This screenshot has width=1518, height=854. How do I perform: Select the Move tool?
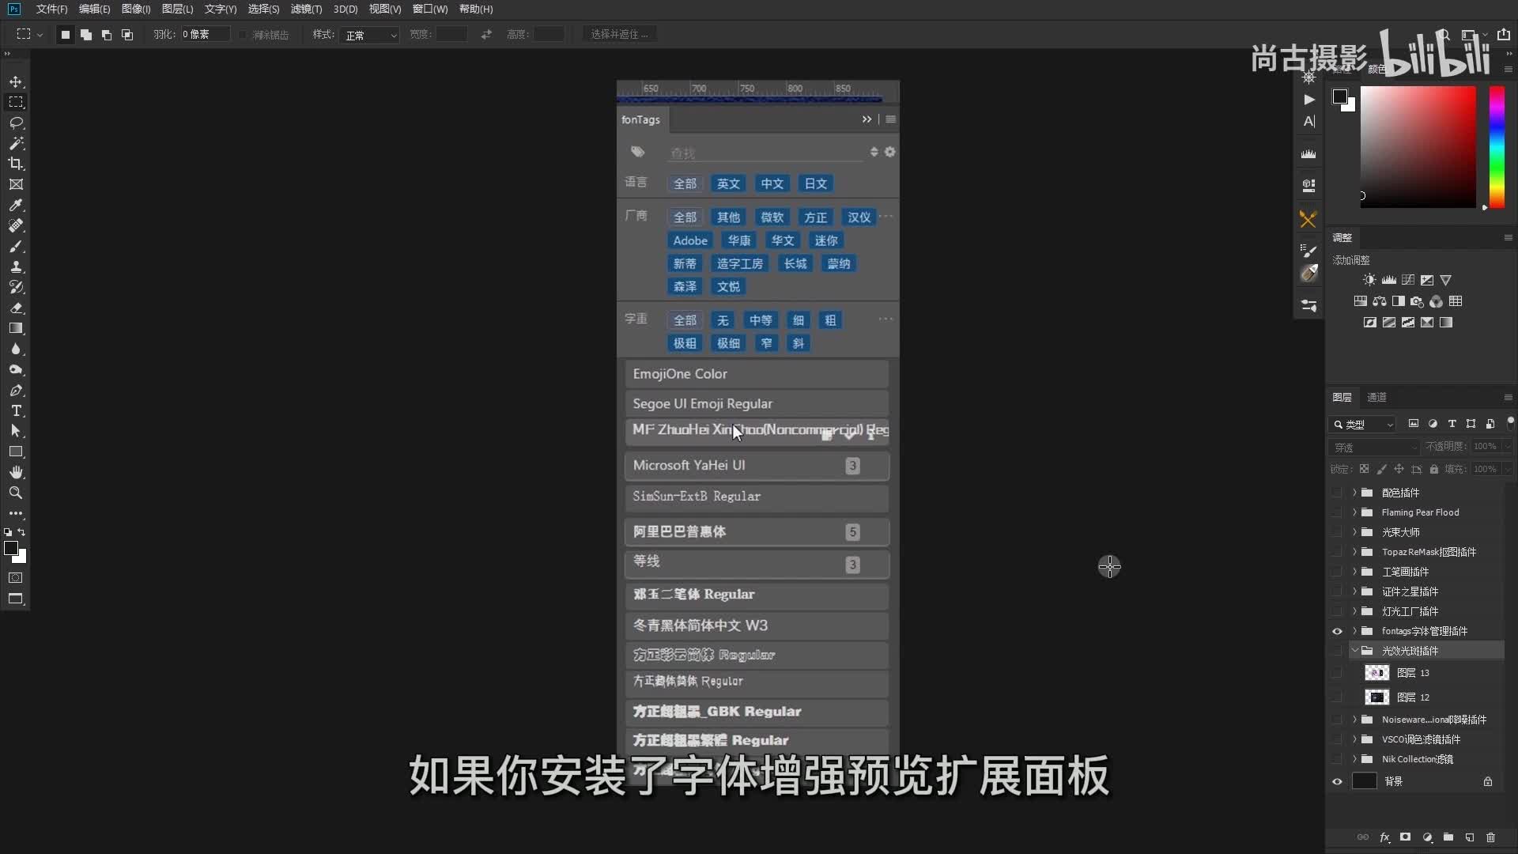pos(16,82)
